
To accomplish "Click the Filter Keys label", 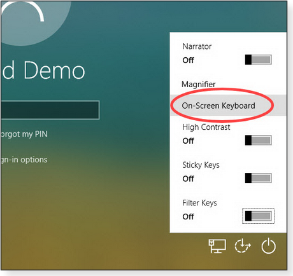I will [x=199, y=203].
